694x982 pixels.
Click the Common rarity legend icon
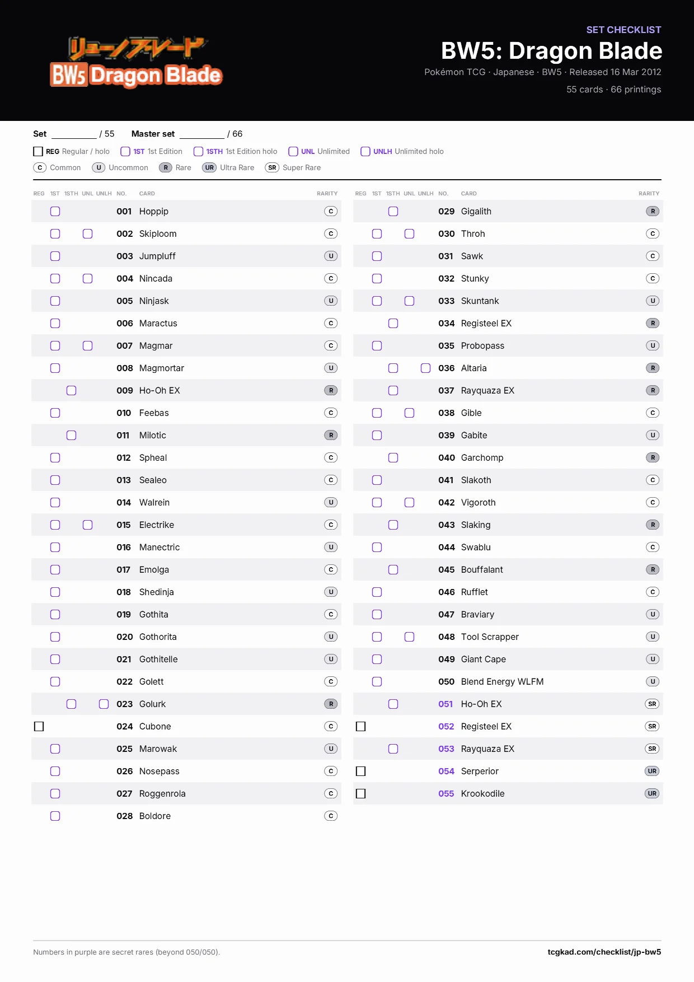(x=40, y=167)
